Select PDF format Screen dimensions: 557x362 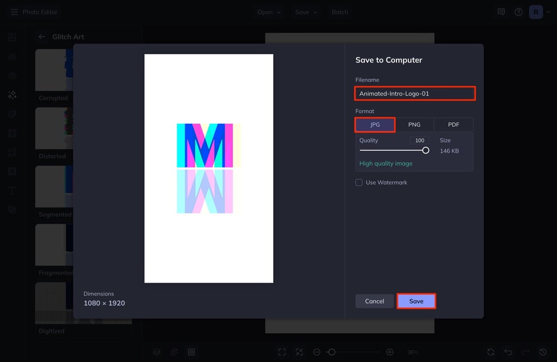(x=454, y=124)
